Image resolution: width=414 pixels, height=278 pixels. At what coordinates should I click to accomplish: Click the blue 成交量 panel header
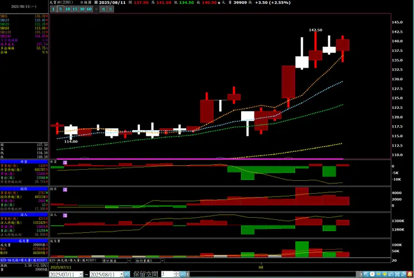23,241
